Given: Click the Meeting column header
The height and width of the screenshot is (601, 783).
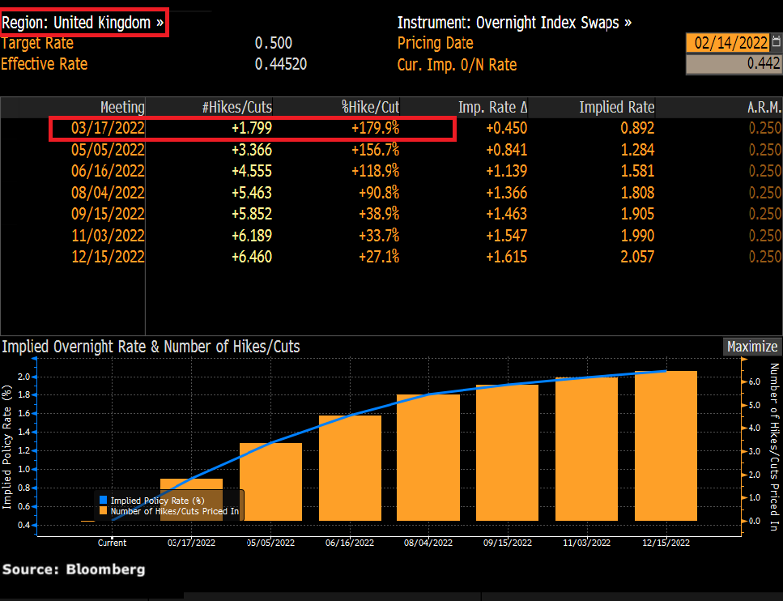Looking at the screenshot, I should click(121, 107).
